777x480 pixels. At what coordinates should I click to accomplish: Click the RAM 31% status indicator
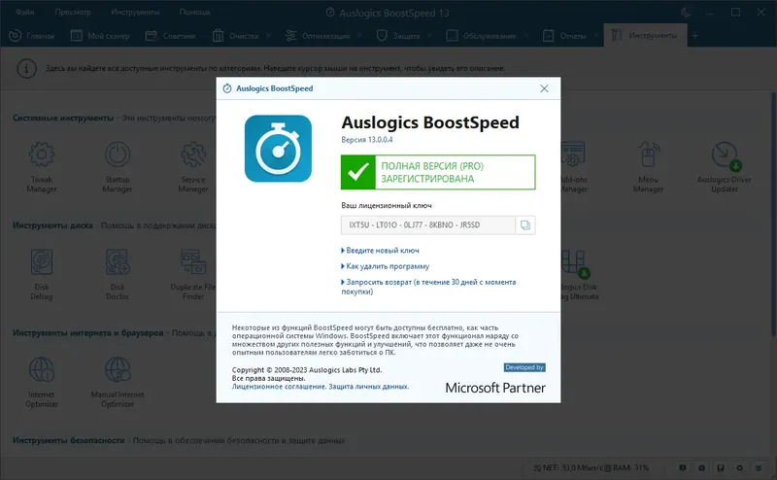pyautogui.click(x=626, y=467)
